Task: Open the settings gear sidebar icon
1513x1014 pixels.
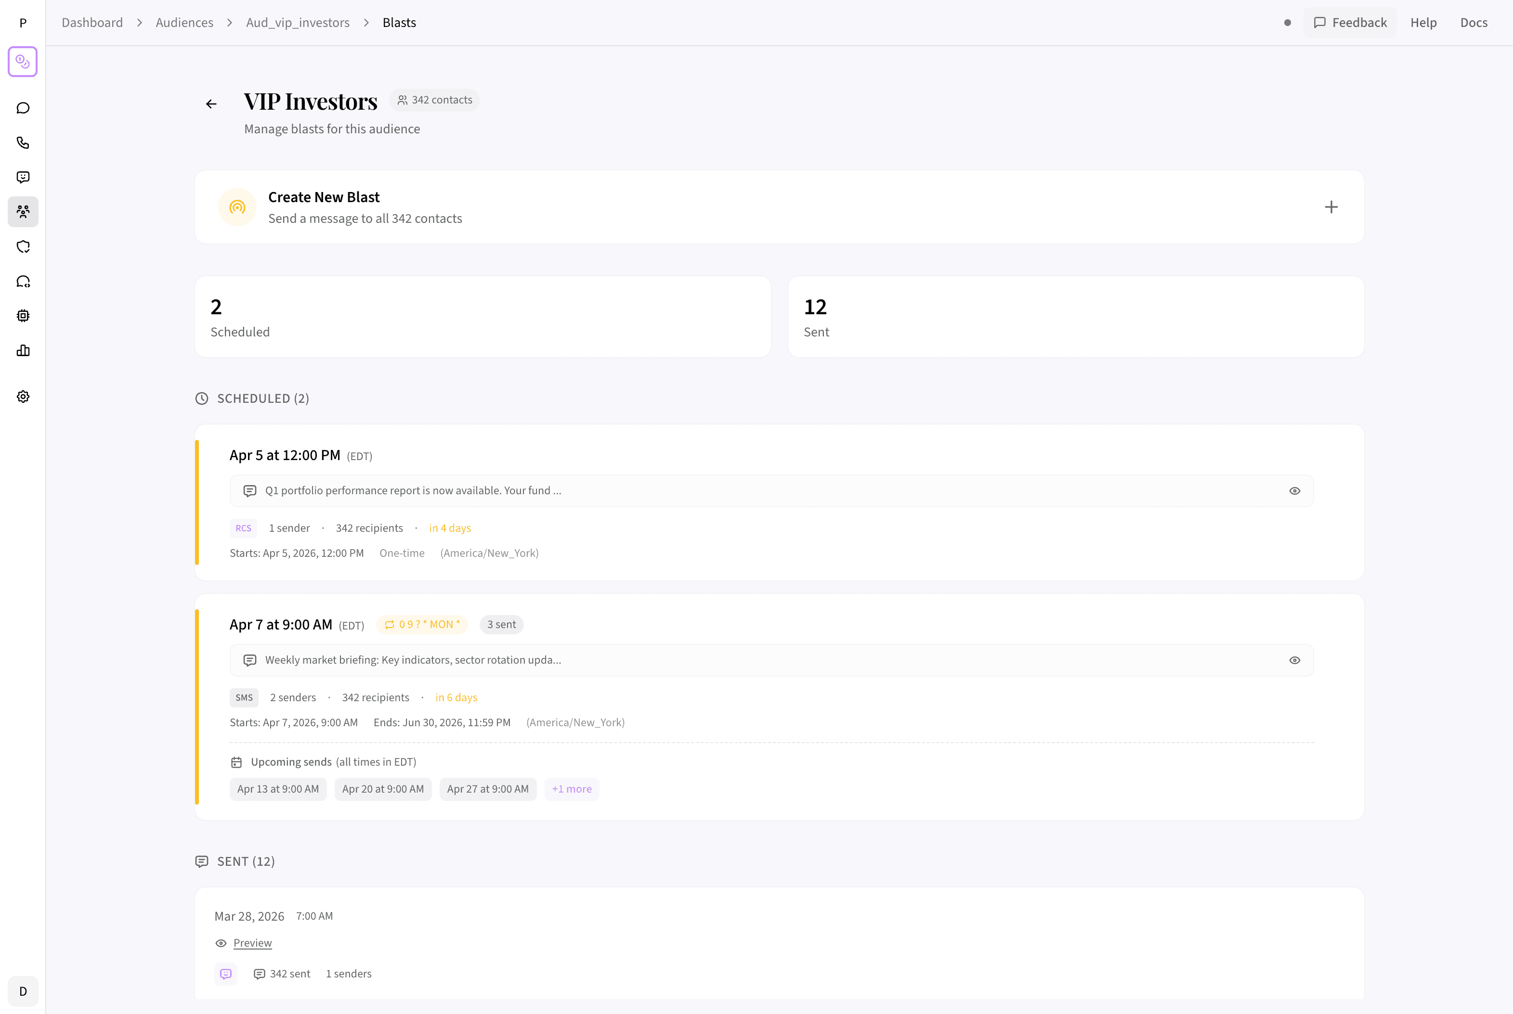Action: (x=23, y=397)
